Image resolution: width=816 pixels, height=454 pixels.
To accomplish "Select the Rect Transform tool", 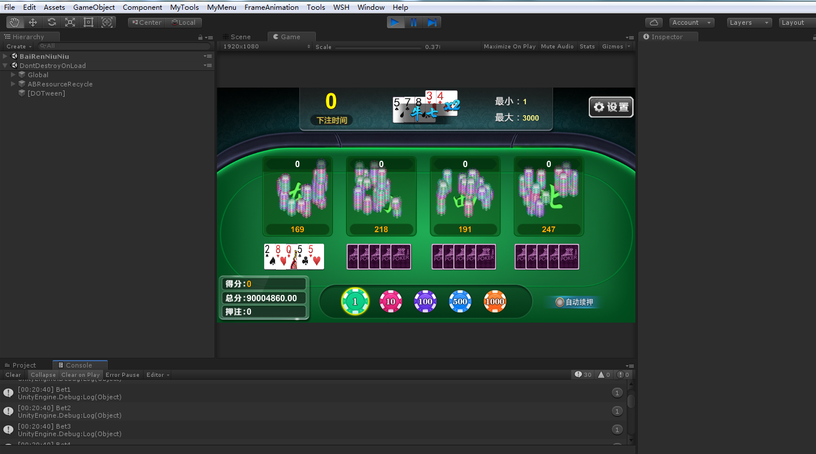I will tap(88, 22).
